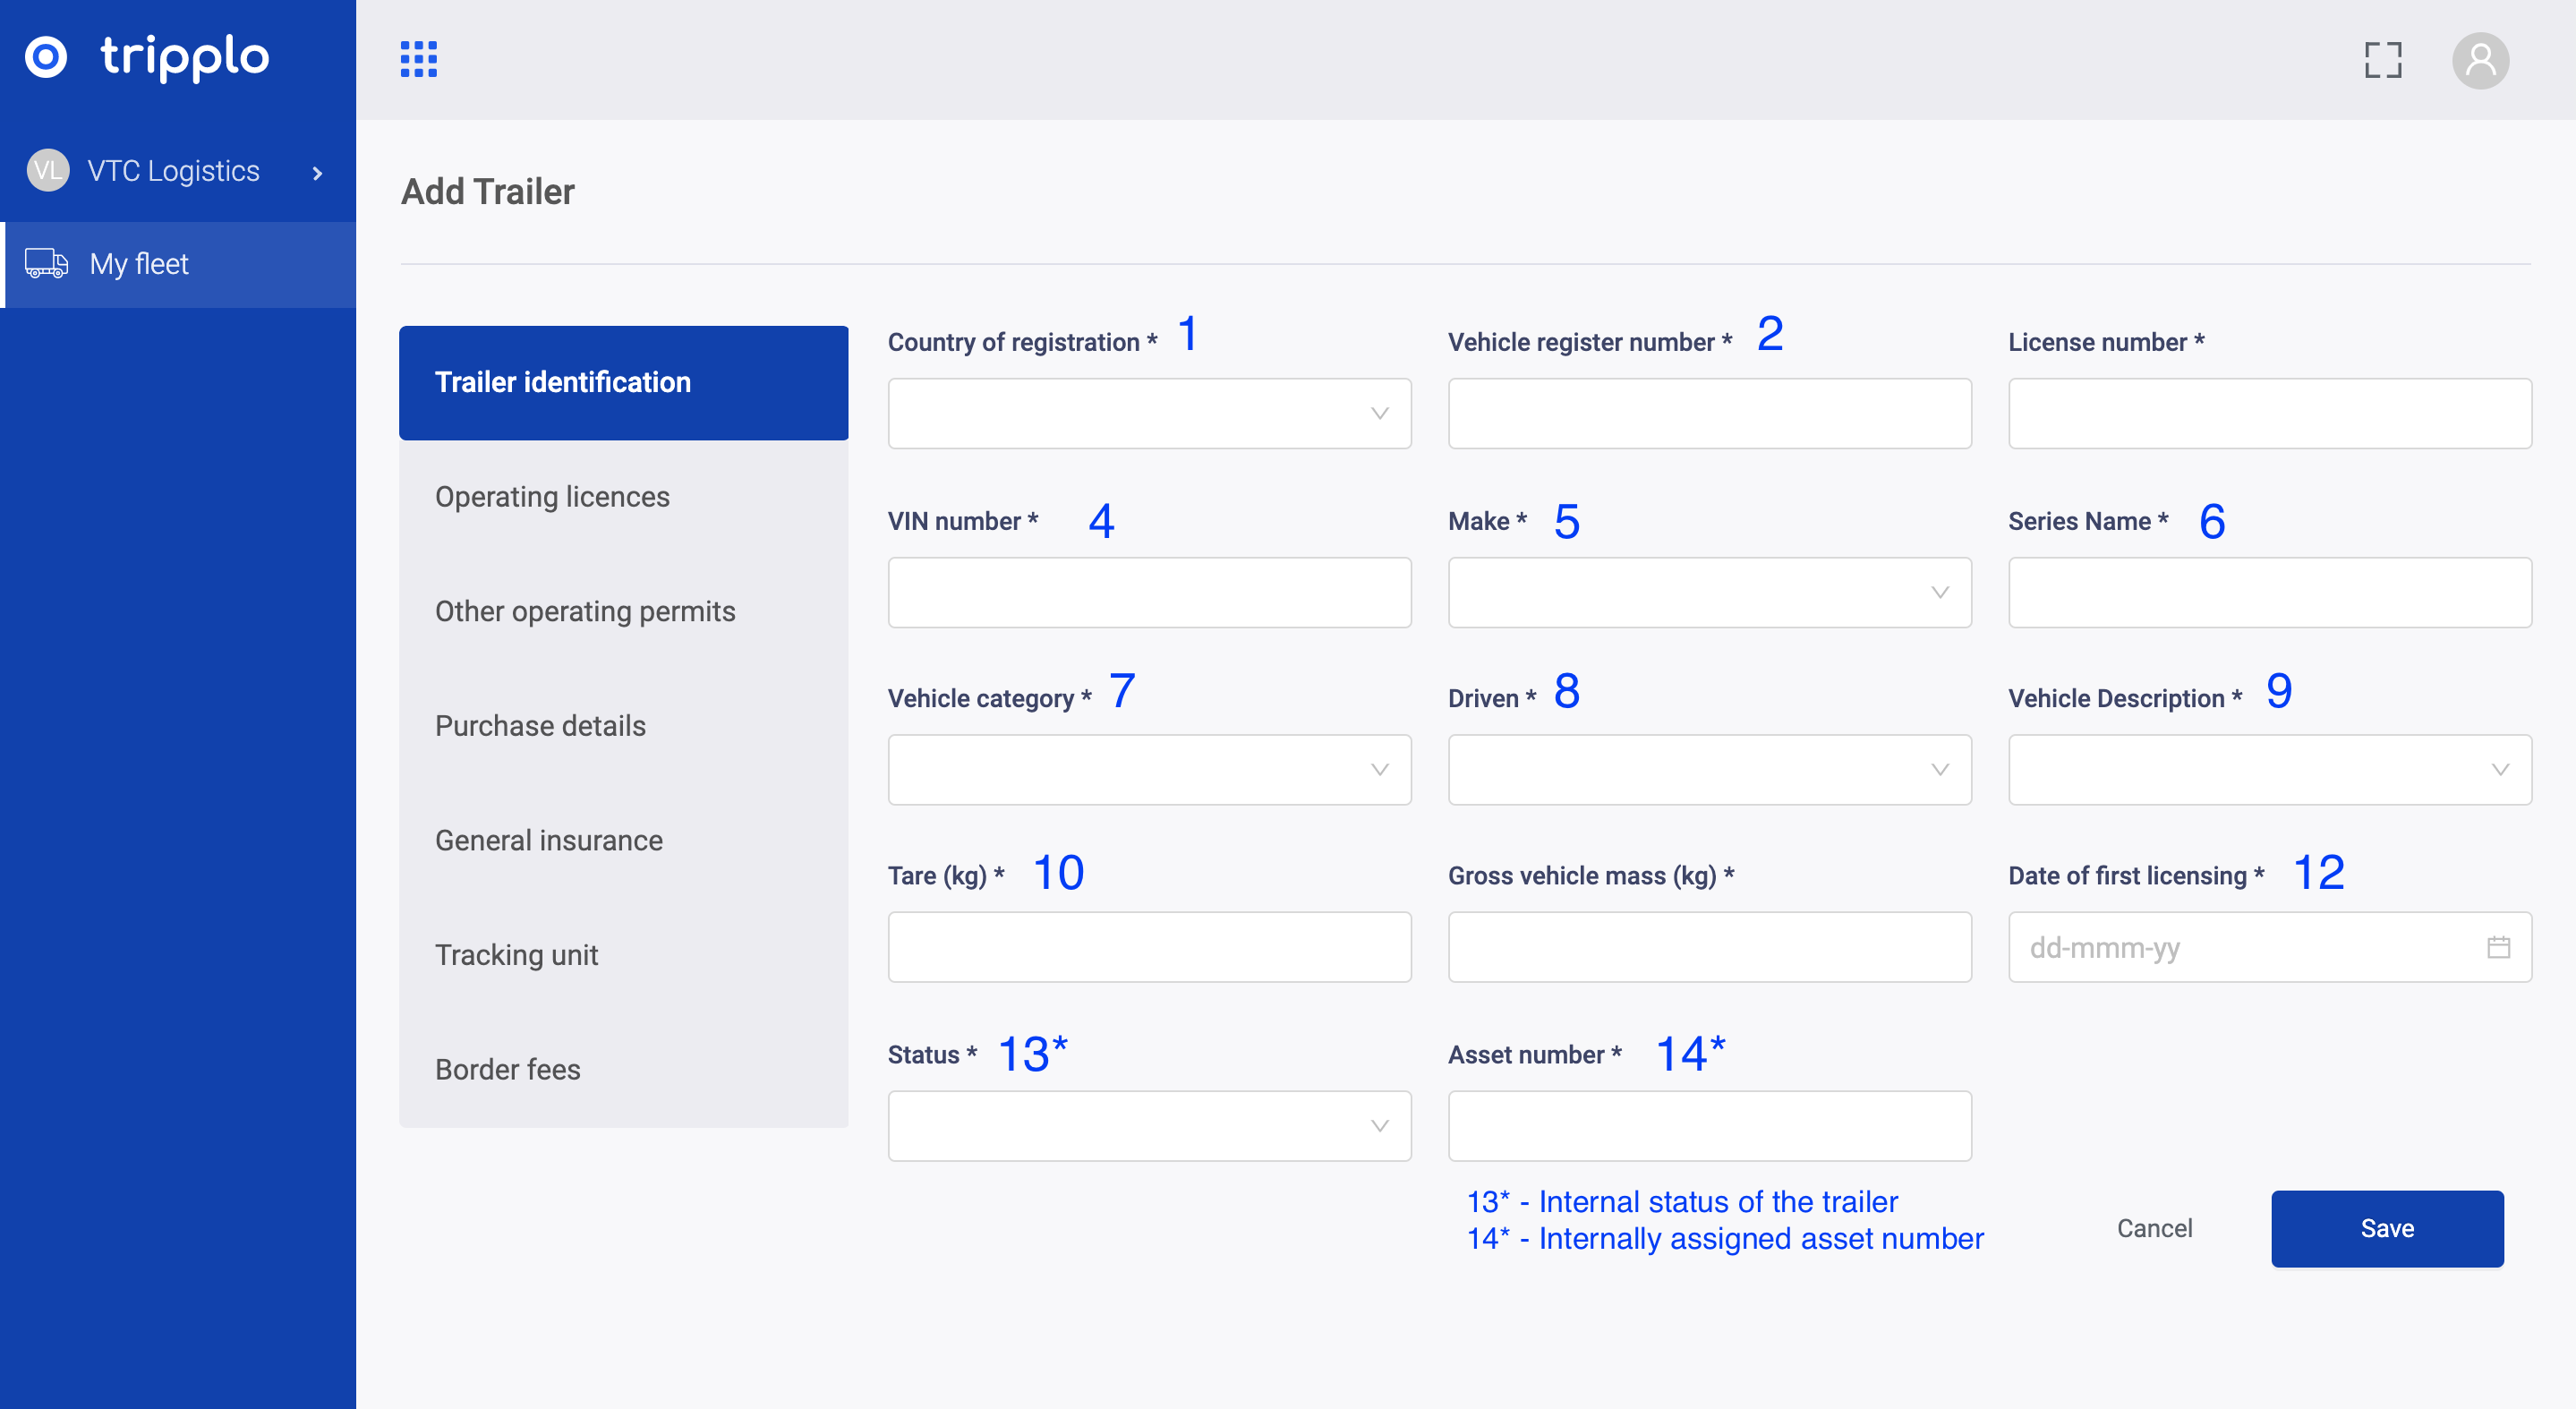Toggle fullscreen mode icon
The width and height of the screenshot is (2576, 1409).
click(2382, 60)
